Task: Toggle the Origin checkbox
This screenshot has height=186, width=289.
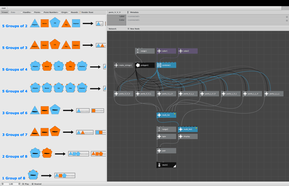Action: click(60, 12)
